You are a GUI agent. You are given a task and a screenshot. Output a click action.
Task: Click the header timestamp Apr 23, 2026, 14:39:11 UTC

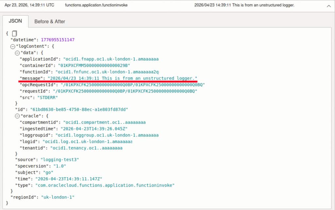(29, 5)
